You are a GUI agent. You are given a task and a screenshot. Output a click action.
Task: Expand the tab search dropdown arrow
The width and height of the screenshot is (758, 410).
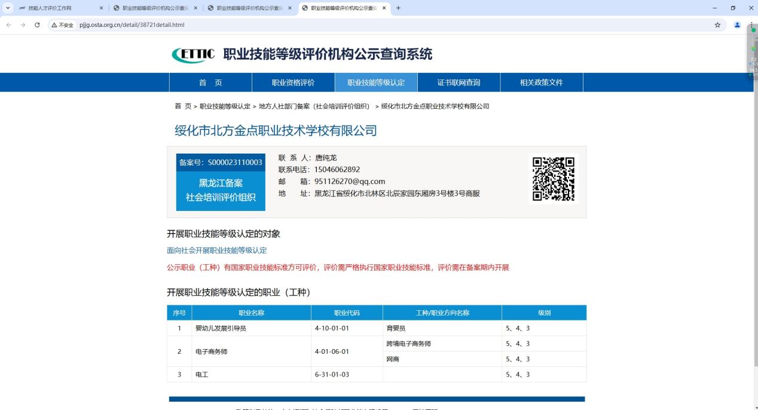8,8
